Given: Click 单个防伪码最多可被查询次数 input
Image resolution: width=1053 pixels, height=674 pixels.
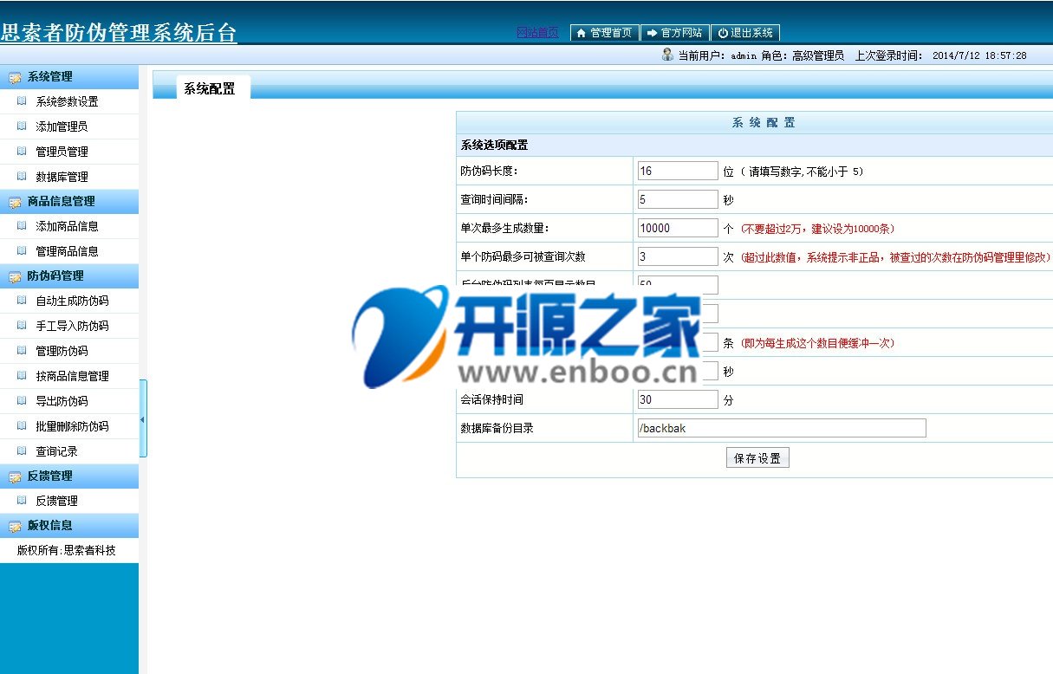Looking at the screenshot, I should click(x=678, y=256).
